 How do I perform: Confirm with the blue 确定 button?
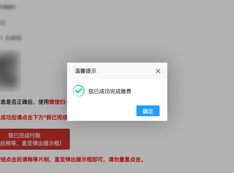point(148,111)
